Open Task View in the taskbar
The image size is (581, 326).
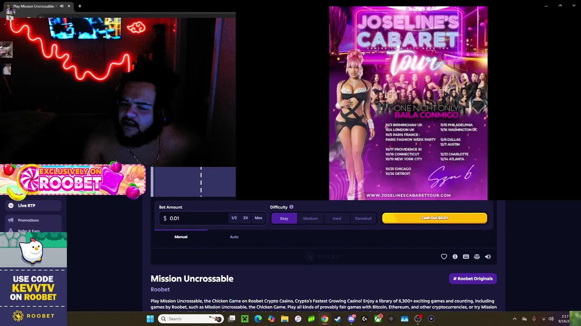[x=231, y=319]
